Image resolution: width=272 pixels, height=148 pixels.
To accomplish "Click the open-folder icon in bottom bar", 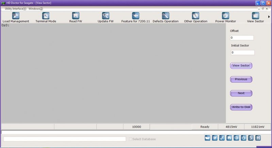I will [207, 138].
